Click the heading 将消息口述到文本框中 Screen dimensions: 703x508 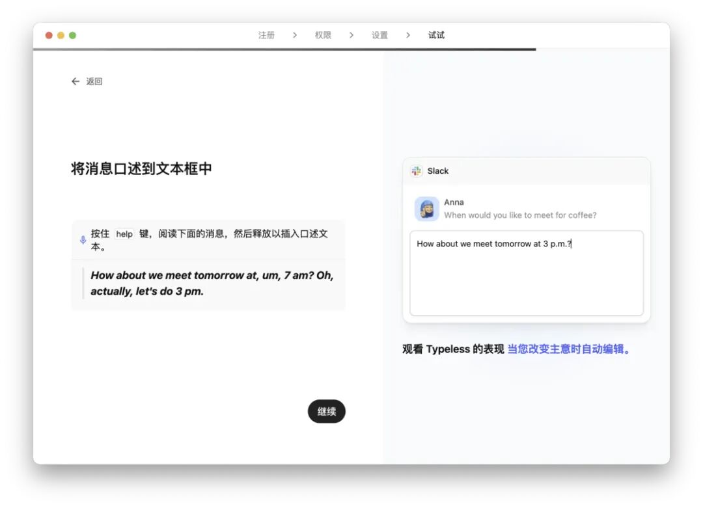(141, 168)
